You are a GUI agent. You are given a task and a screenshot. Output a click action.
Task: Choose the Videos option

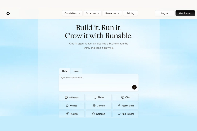tap(72, 106)
